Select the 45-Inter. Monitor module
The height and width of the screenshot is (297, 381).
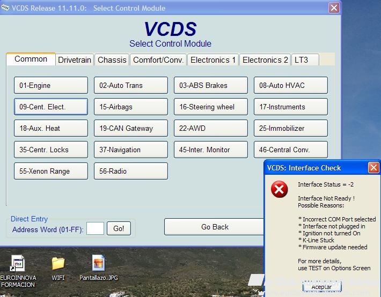211,150
